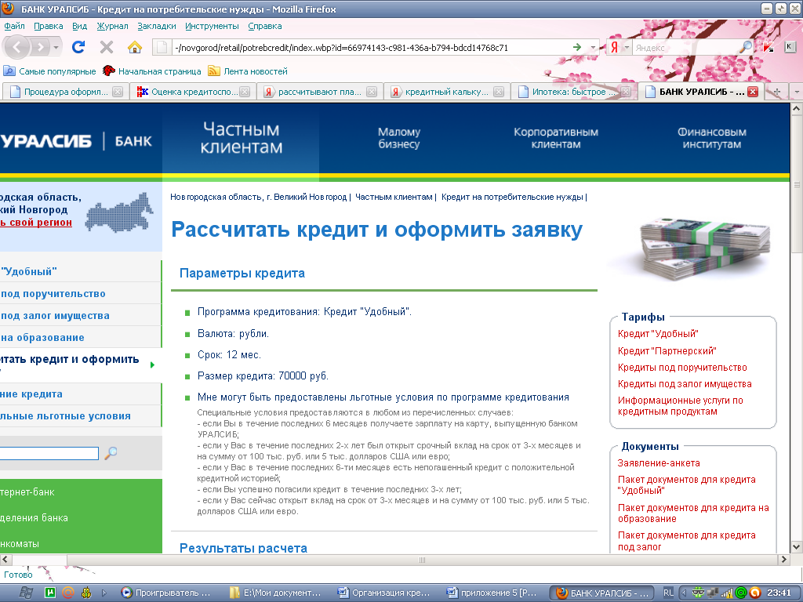Go to the home page icon
Image resolution: width=803 pixels, height=602 pixels.
coord(135,48)
